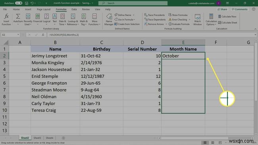The image size is (258, 145).
Task: Click Evaluate Formula
Action: [x=179, y=24]
